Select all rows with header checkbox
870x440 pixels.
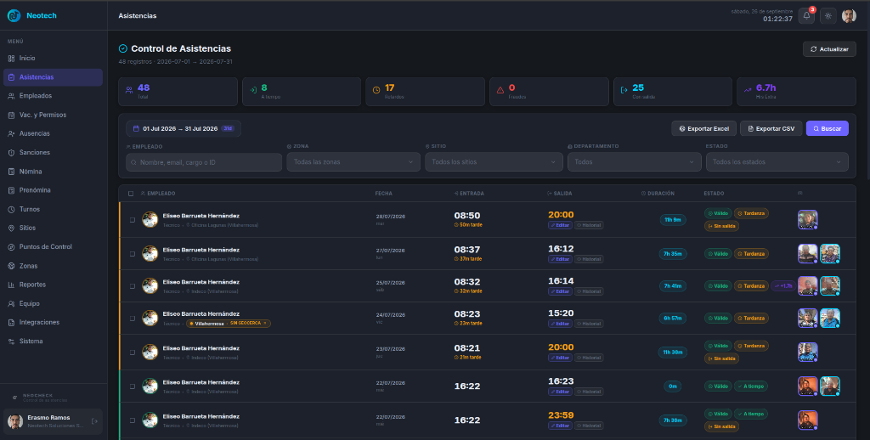pyautogui.click(x=131, y=194)
